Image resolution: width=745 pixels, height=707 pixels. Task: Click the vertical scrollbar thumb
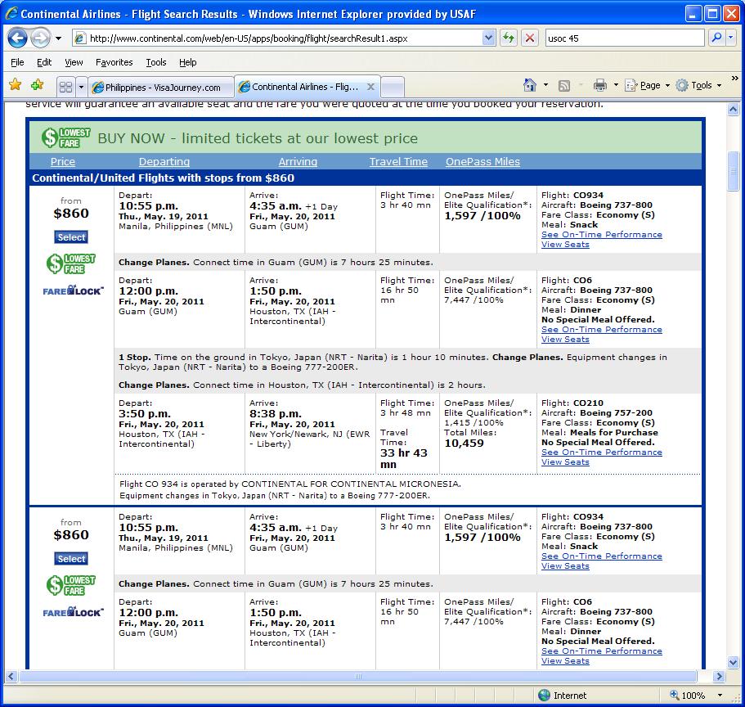733,171
